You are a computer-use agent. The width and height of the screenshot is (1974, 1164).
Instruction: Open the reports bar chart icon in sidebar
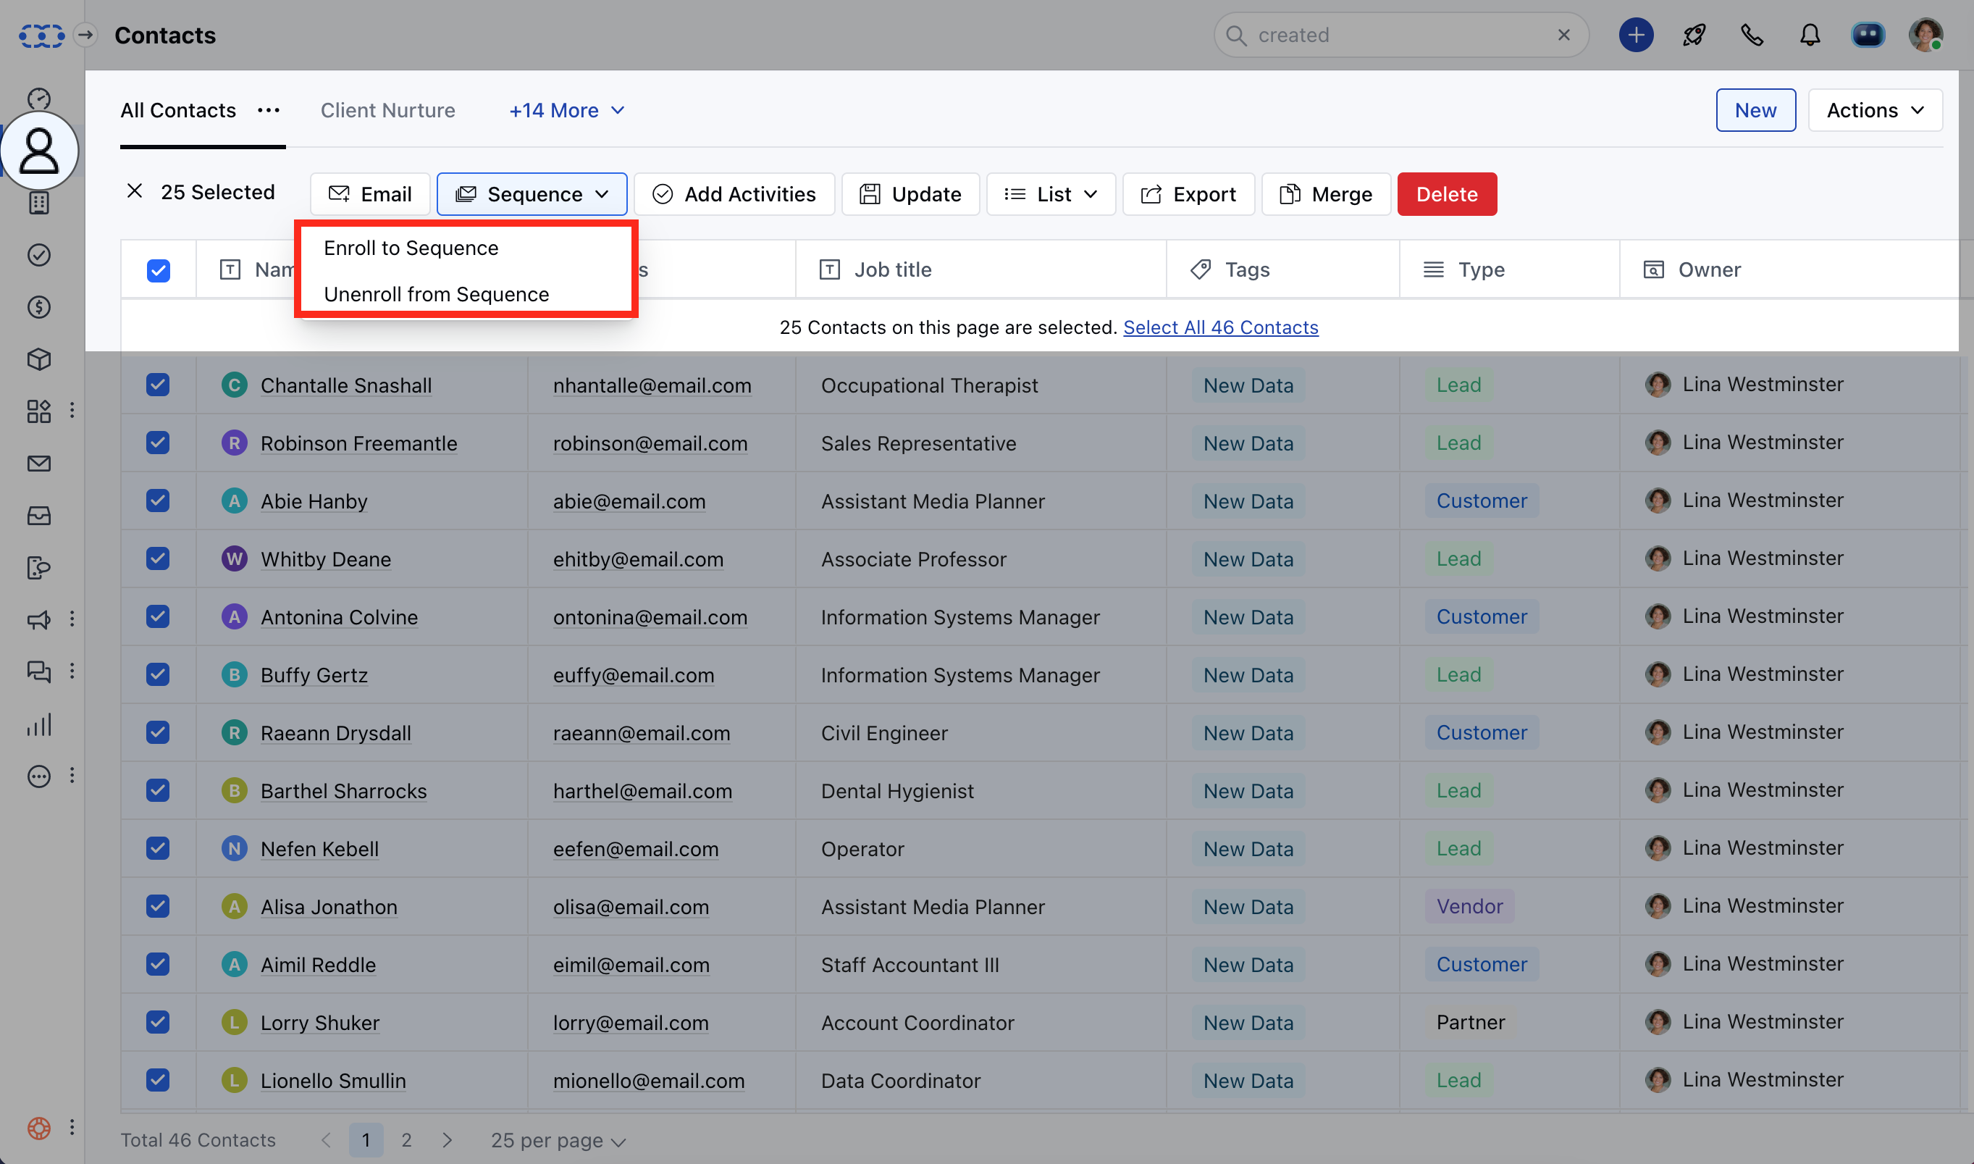click(38, 724)
